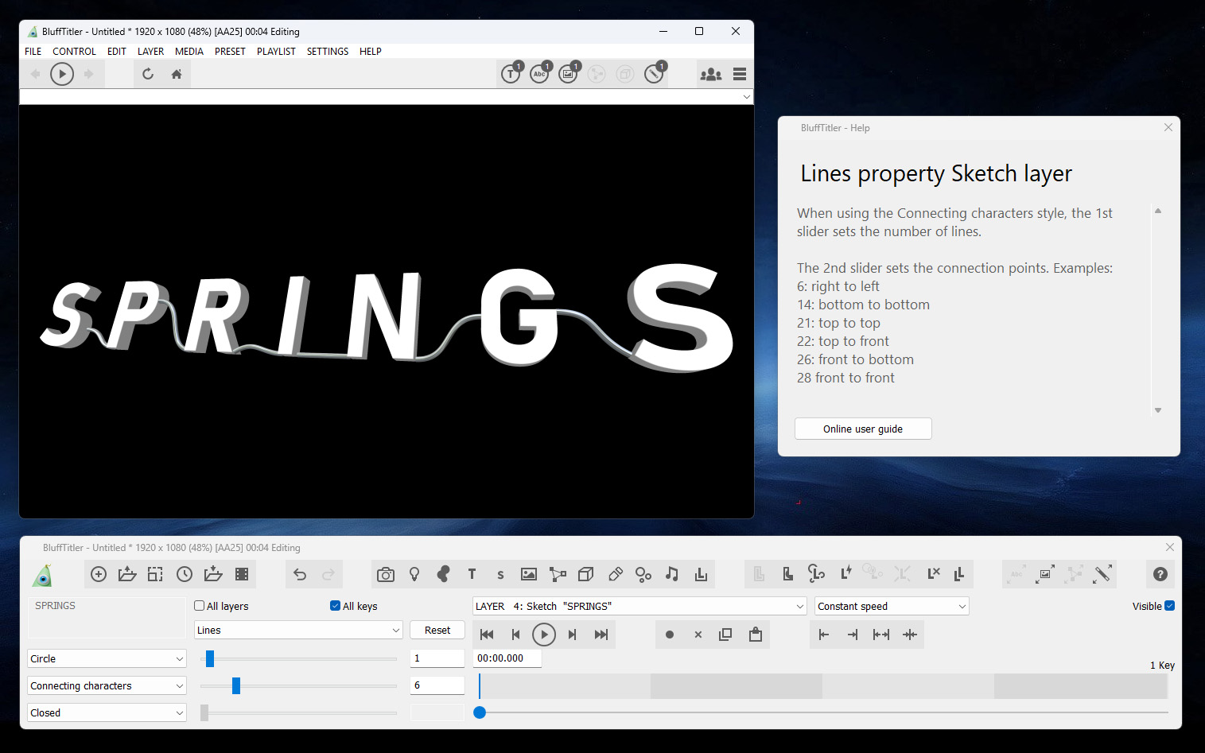Image resolution: width=1205 pixels, height=753 pixels.
Task: Open the Circle style dropdown
Action: click(x=107, y=658)
